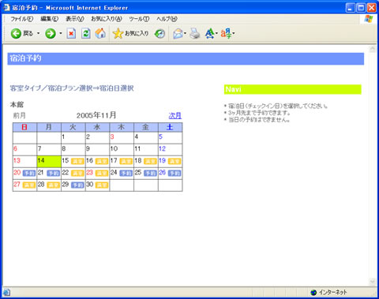The height and width of the screenshot is (299, 379).
Task: Open the Mail envelope toolbar icon
Action: pyautogui.click(x=178, y=34)
